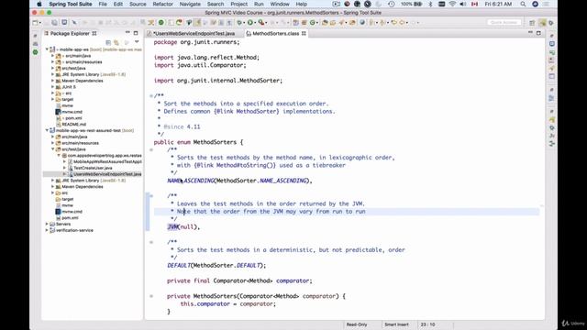Viewport: 587px width, 330px height.
Task: Click the date and time in menu bar
Action: [498, 4]
